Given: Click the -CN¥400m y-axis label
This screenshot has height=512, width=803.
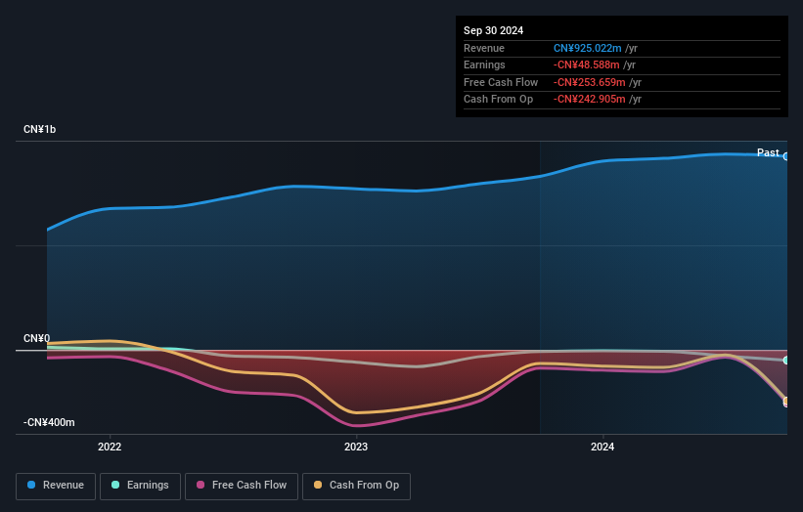Looking at the screenshot, I should point(49,422).
